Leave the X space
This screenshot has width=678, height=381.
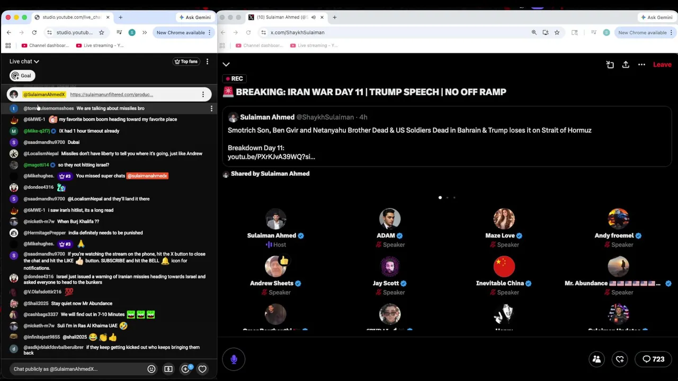coord(662,65)
